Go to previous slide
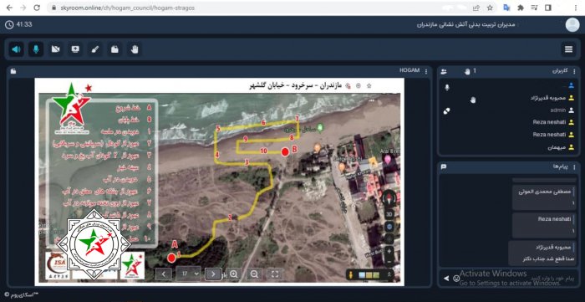This screenshot has width=585, height=302. 164,274
